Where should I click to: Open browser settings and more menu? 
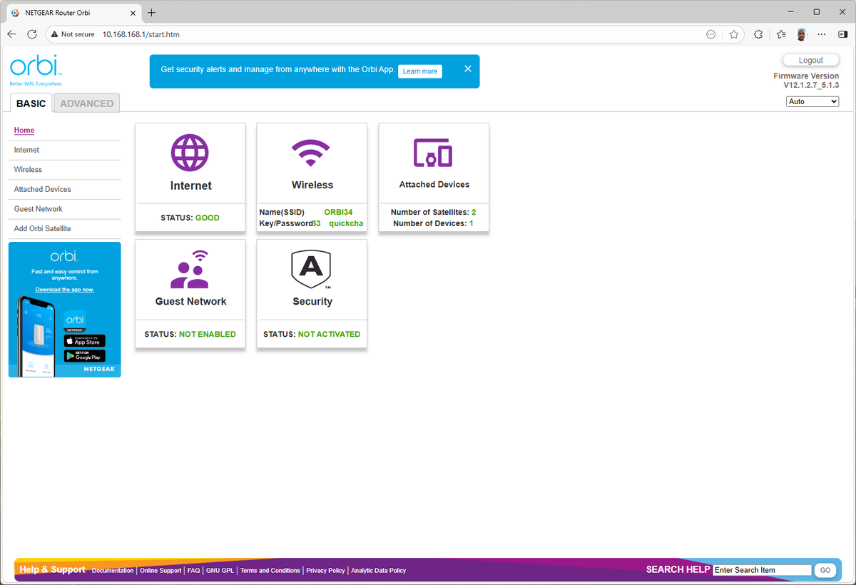822,34
